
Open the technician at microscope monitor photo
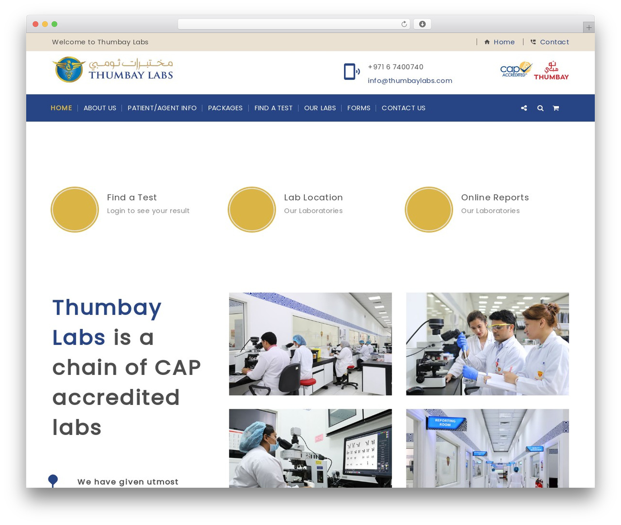(x=310, y=448)
